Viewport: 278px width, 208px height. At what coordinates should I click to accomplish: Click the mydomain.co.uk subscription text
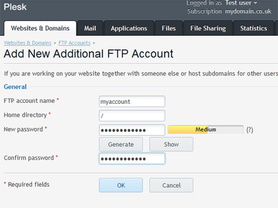coord(248,11)
